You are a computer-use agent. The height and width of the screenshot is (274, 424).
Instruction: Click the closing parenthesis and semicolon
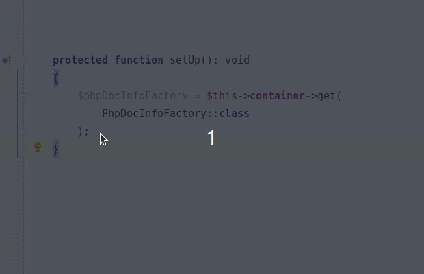point(83,132)
